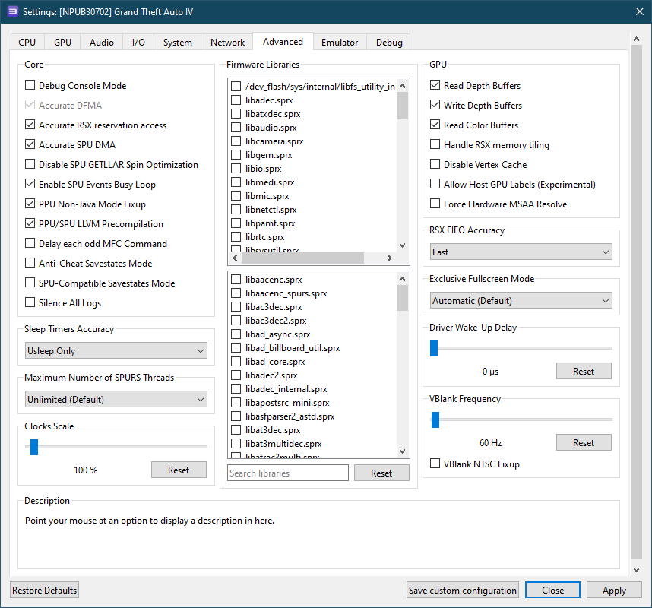This screenshot has height=608, width=652.
Task: Open Sleep Timers Accuracy dropdown
Action: (116, 350)
